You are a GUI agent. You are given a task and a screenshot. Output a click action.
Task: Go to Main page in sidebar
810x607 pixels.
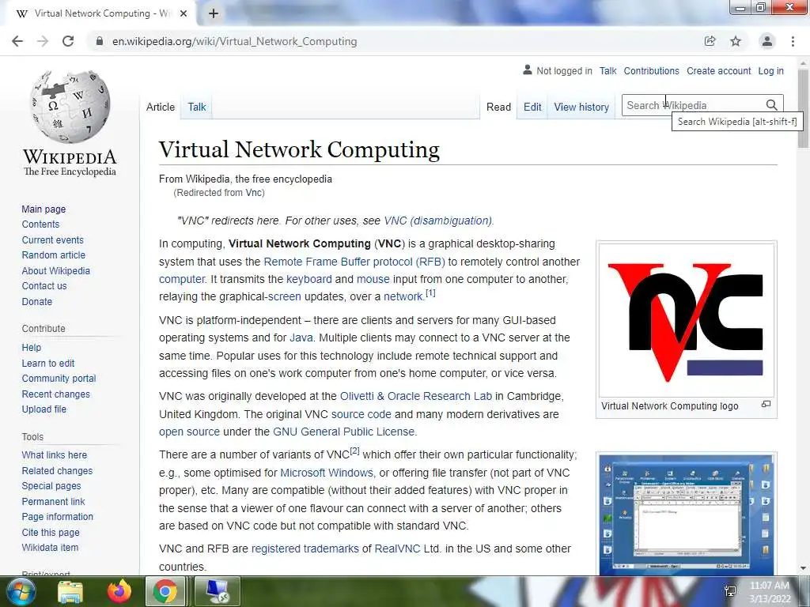pos(44,209)
